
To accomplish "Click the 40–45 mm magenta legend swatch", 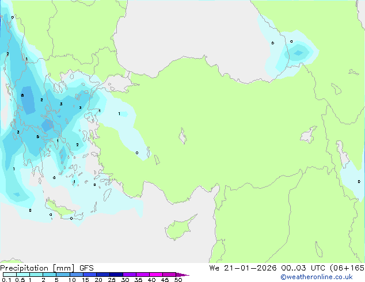I will (x=156, y=275).
